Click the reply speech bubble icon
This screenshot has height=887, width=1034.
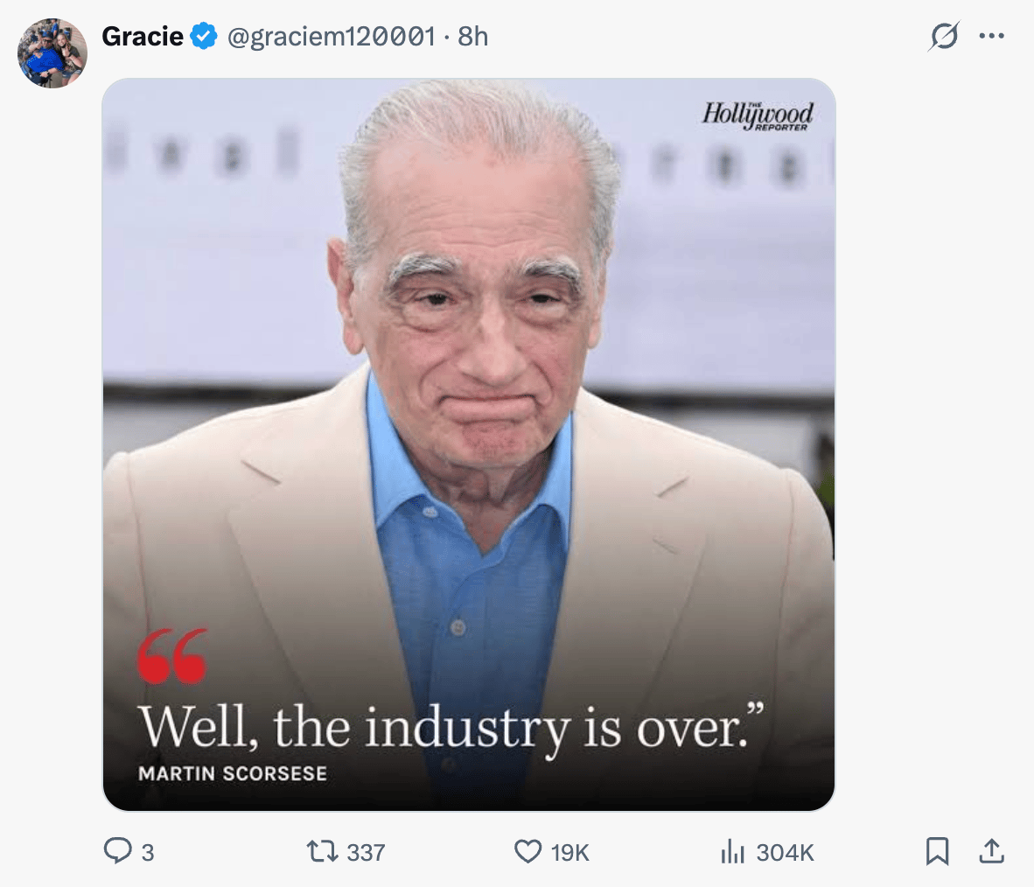pyautogui.click(x=118, y=851)
